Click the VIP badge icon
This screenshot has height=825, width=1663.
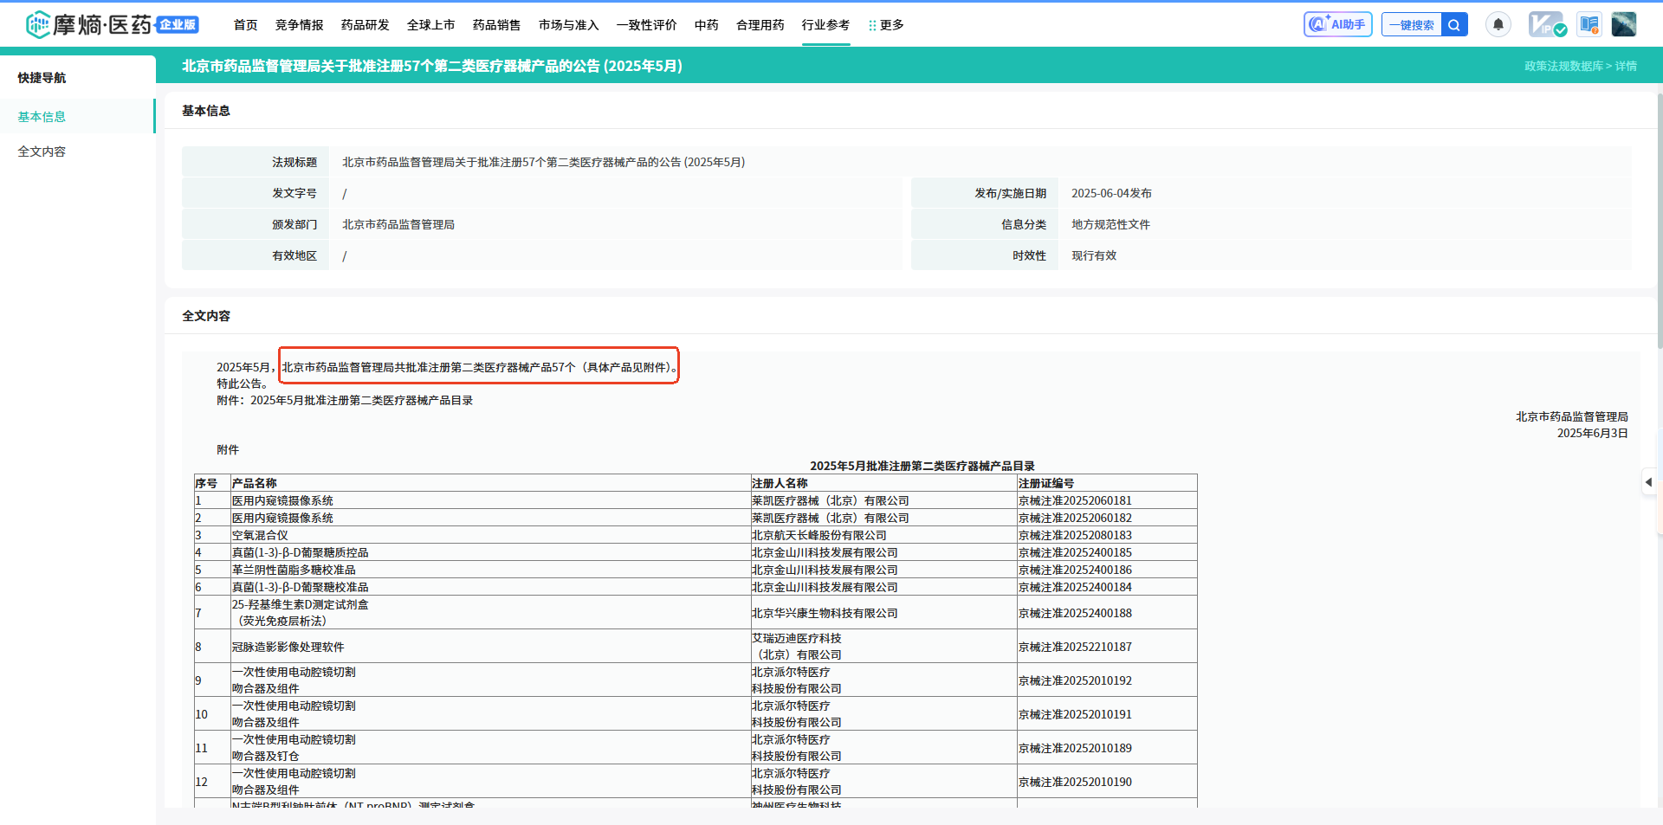click(x=1547, y=24)
